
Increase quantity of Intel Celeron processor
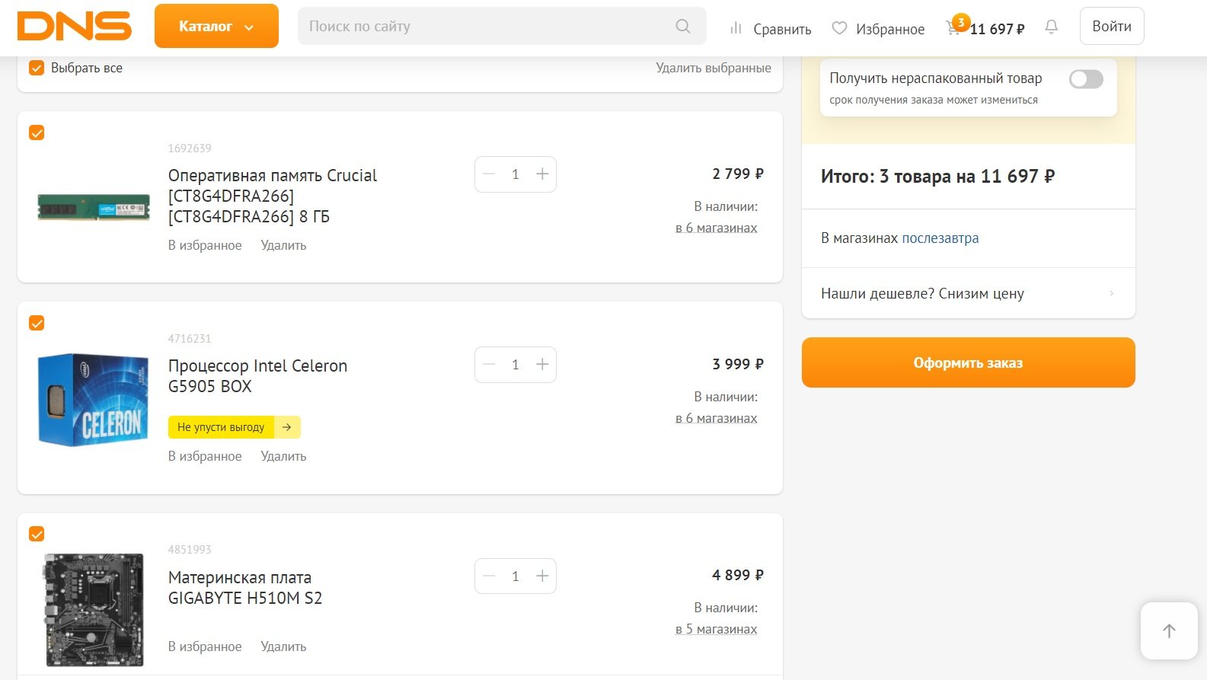(542, 365)
